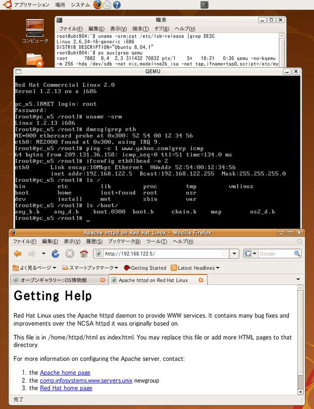Go back with Firefox back arrow
Screen dimensions: 314x409
click(x=17, y=254)
